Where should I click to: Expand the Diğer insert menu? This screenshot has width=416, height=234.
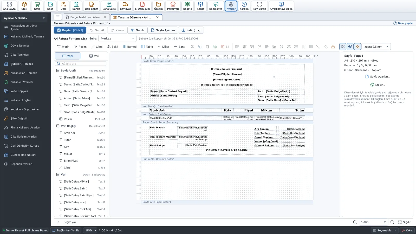pos(164,47)
